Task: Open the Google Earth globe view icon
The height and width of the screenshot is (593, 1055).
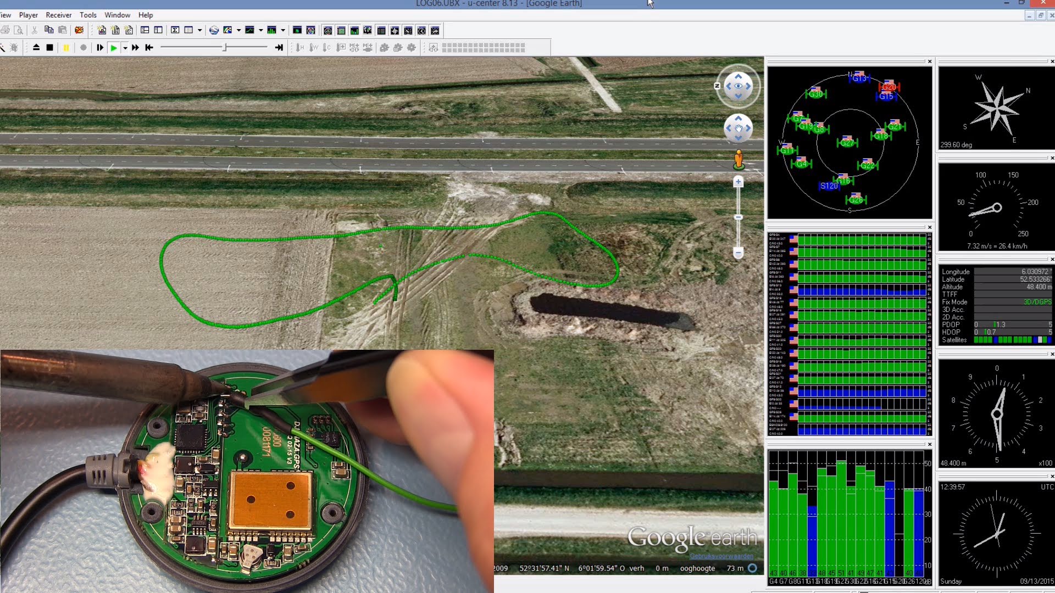Action: 214,30
